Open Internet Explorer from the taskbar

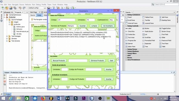(x=11, y=98)
